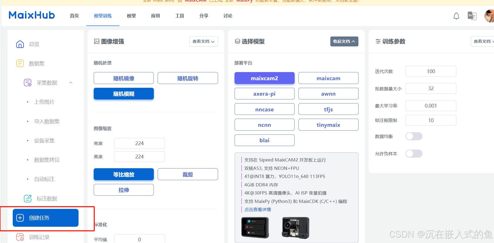
Task: Open 设备采集 in sidebar
Action: click(x=44, y=141)
